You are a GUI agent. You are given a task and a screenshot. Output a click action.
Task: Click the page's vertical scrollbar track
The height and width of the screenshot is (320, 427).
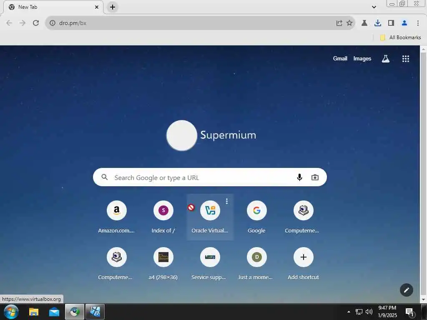[423, 174]
